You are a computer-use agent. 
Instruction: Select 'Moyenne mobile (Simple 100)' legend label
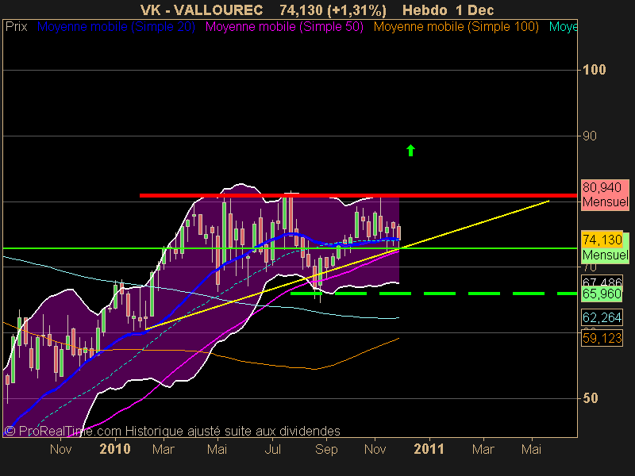(456, 27)
